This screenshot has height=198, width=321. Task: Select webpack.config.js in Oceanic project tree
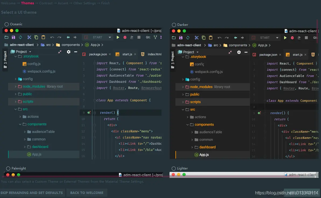click(x=41, y=72)
